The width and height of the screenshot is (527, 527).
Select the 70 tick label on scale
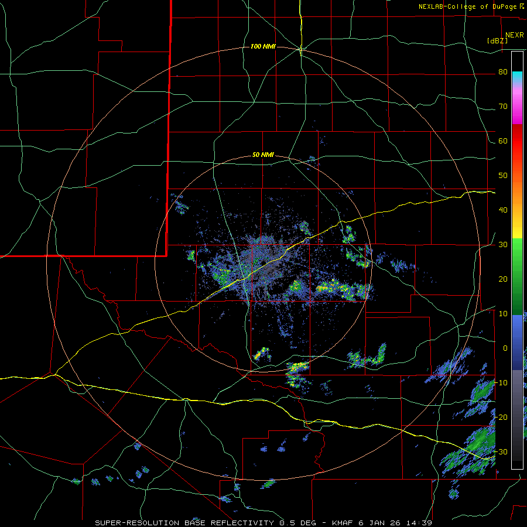pos(503,107)
